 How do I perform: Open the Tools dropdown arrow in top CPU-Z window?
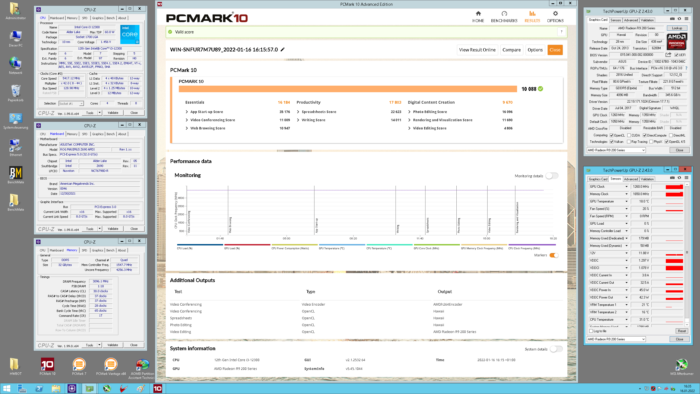[x=100, y=113]
